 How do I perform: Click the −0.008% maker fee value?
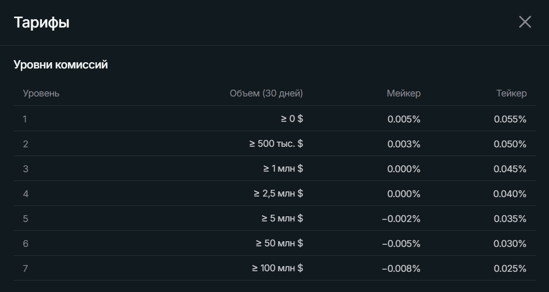click(401, 269)
